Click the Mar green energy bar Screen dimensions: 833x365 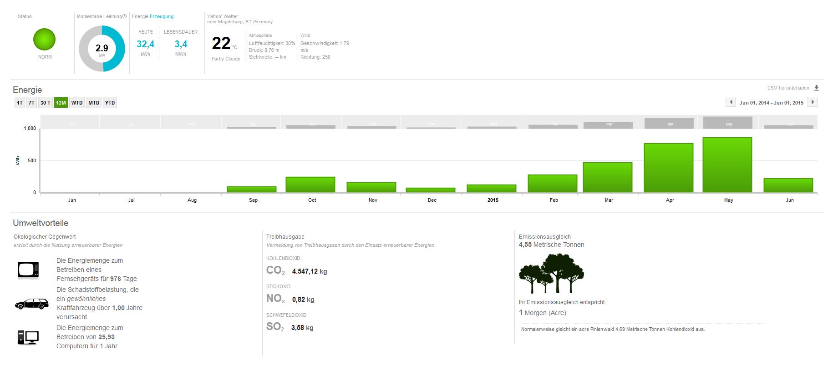608,178
